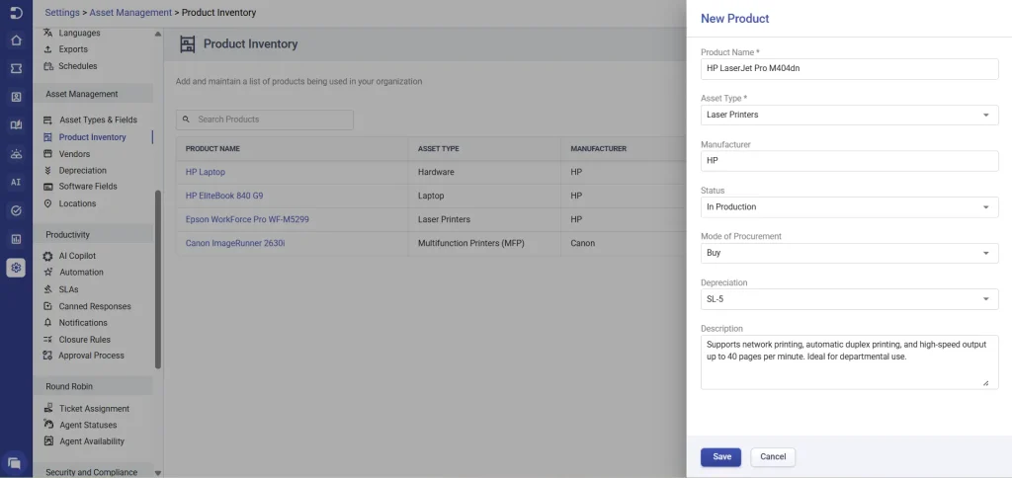
Task: Click the app logo at top left
Action: [x=16, y=12]
